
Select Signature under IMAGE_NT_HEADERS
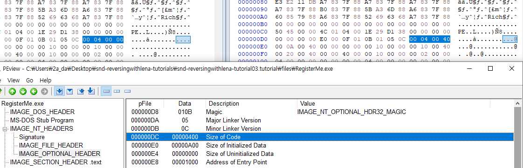[32, 137]
